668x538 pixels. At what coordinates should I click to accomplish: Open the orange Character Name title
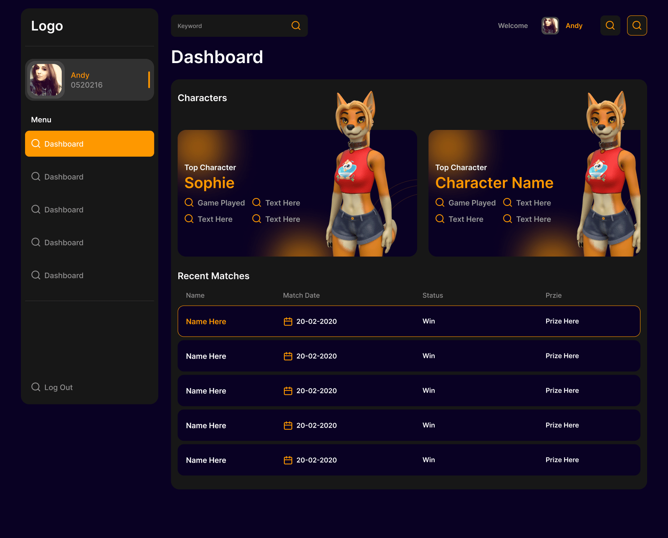tap(494, 183)
